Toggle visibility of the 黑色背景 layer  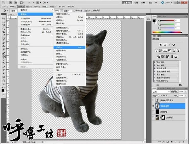pyautogui.click(x=153, y=112)
